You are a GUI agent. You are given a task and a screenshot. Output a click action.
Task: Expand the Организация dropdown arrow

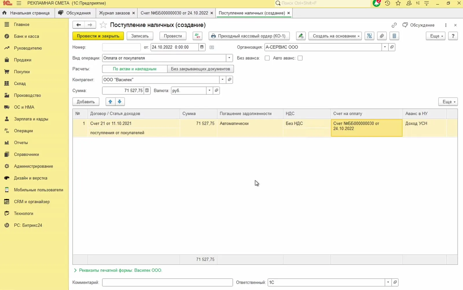click(x=385, y=47)
